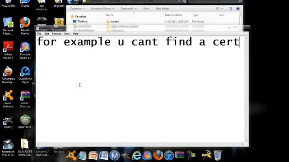
Task: Expand the Share with dropdown in Explorer
Action: pyautogui.click(x=128, y=9)
